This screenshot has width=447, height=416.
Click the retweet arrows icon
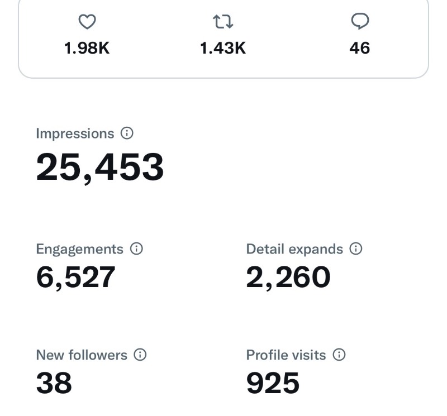click(223, 22)
